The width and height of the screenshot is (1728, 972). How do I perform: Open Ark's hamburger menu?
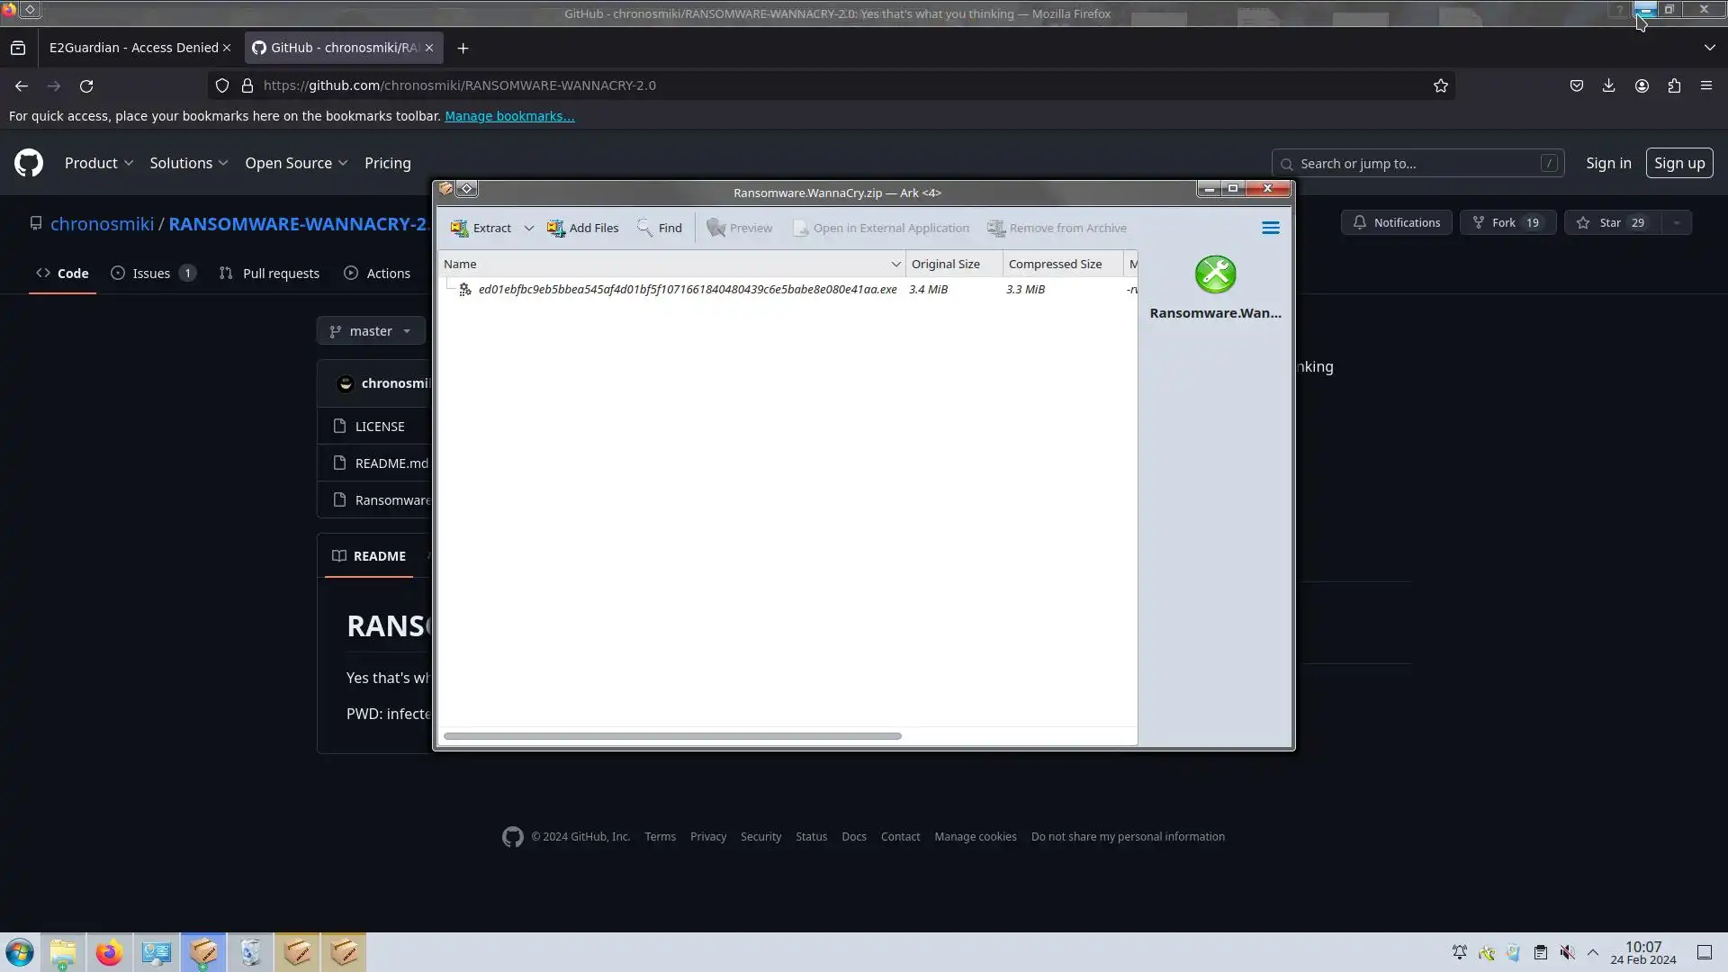tap(1270, 228)
